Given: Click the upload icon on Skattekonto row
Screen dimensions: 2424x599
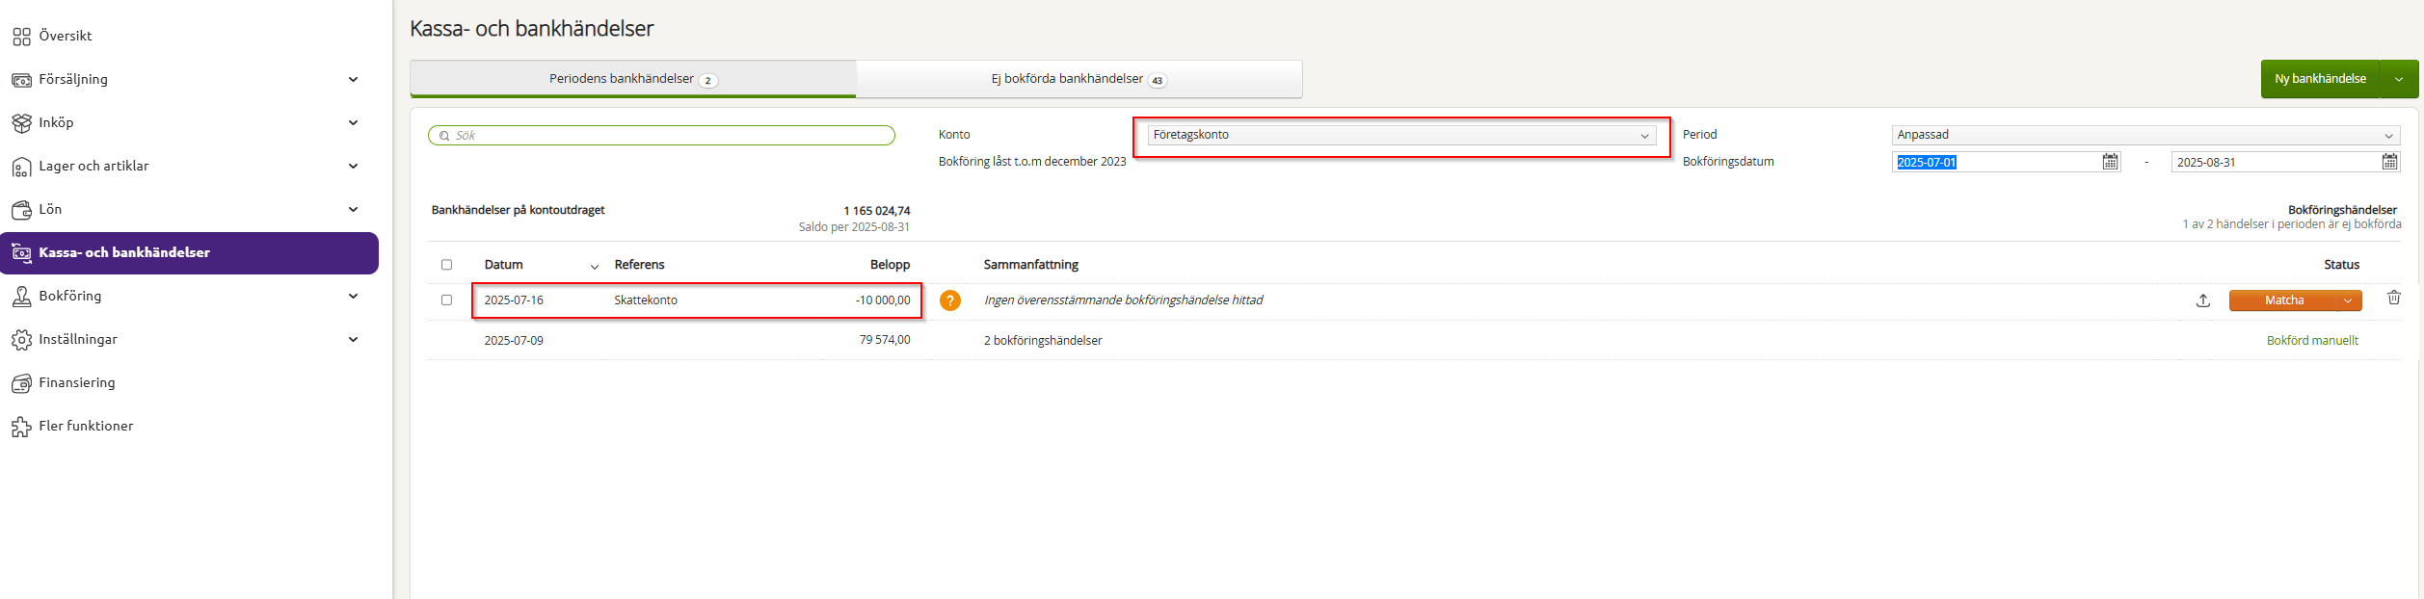Looking at the screenshot, I should point(2203,300).
